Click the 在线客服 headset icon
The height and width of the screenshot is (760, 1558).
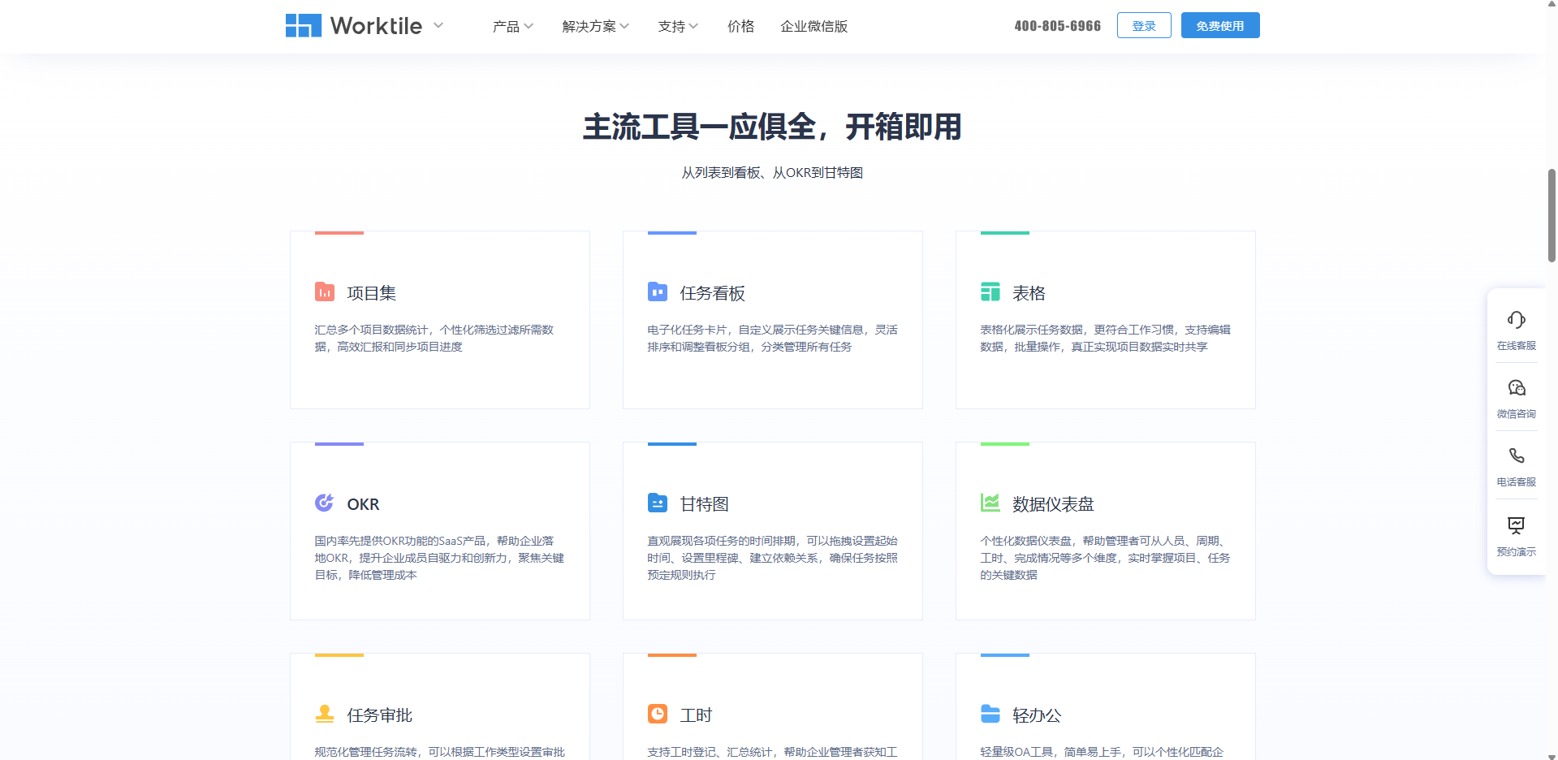click(x=1517, y=320)
